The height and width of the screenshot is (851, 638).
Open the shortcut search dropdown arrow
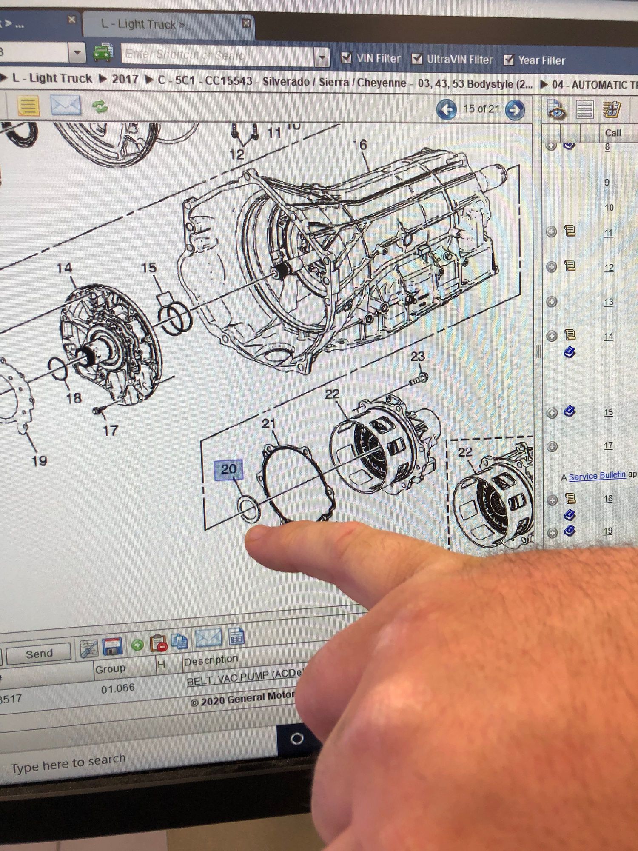pos(323,57)
